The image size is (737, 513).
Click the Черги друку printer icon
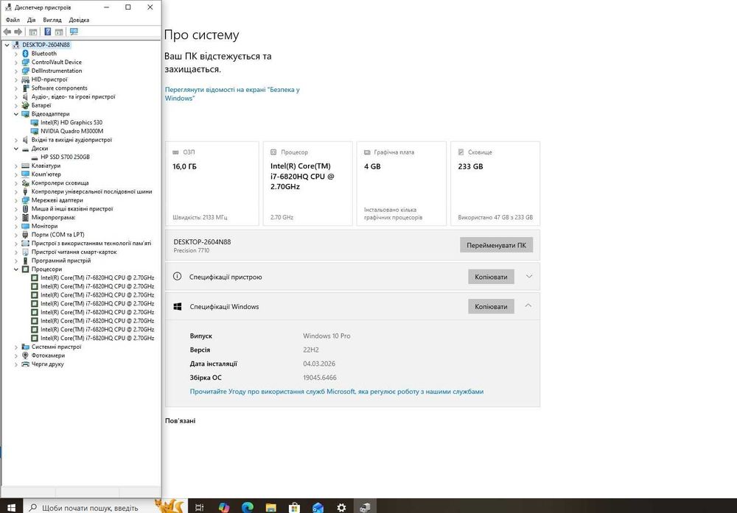[25, 364]
